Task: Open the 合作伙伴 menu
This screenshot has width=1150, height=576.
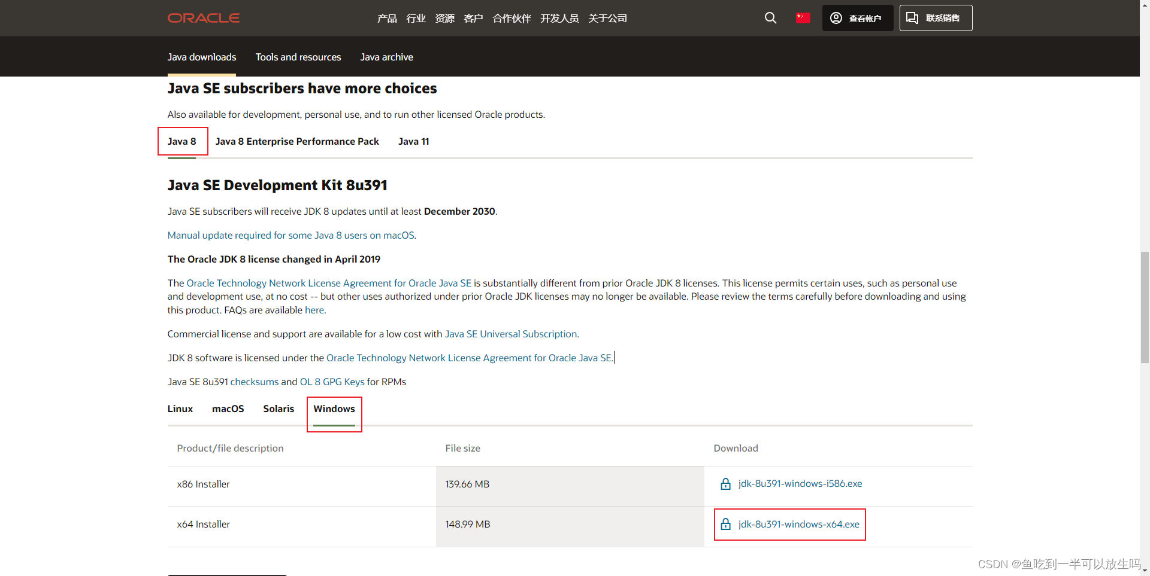Action: [x=512, y=19]
